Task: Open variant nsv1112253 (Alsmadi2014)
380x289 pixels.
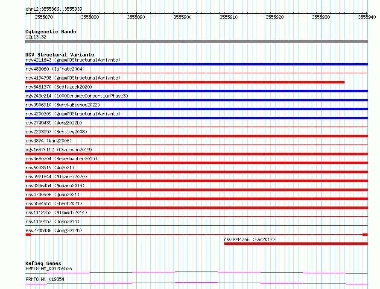Action: (56, 212)
